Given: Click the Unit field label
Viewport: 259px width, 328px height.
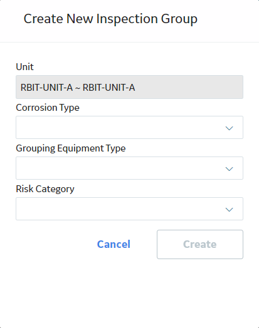Looking at the screenshot, I should click(x=24, y=67).
